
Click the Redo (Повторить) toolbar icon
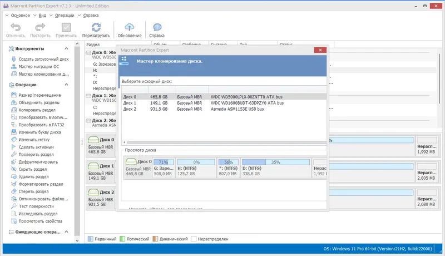[x=40, y=27]
